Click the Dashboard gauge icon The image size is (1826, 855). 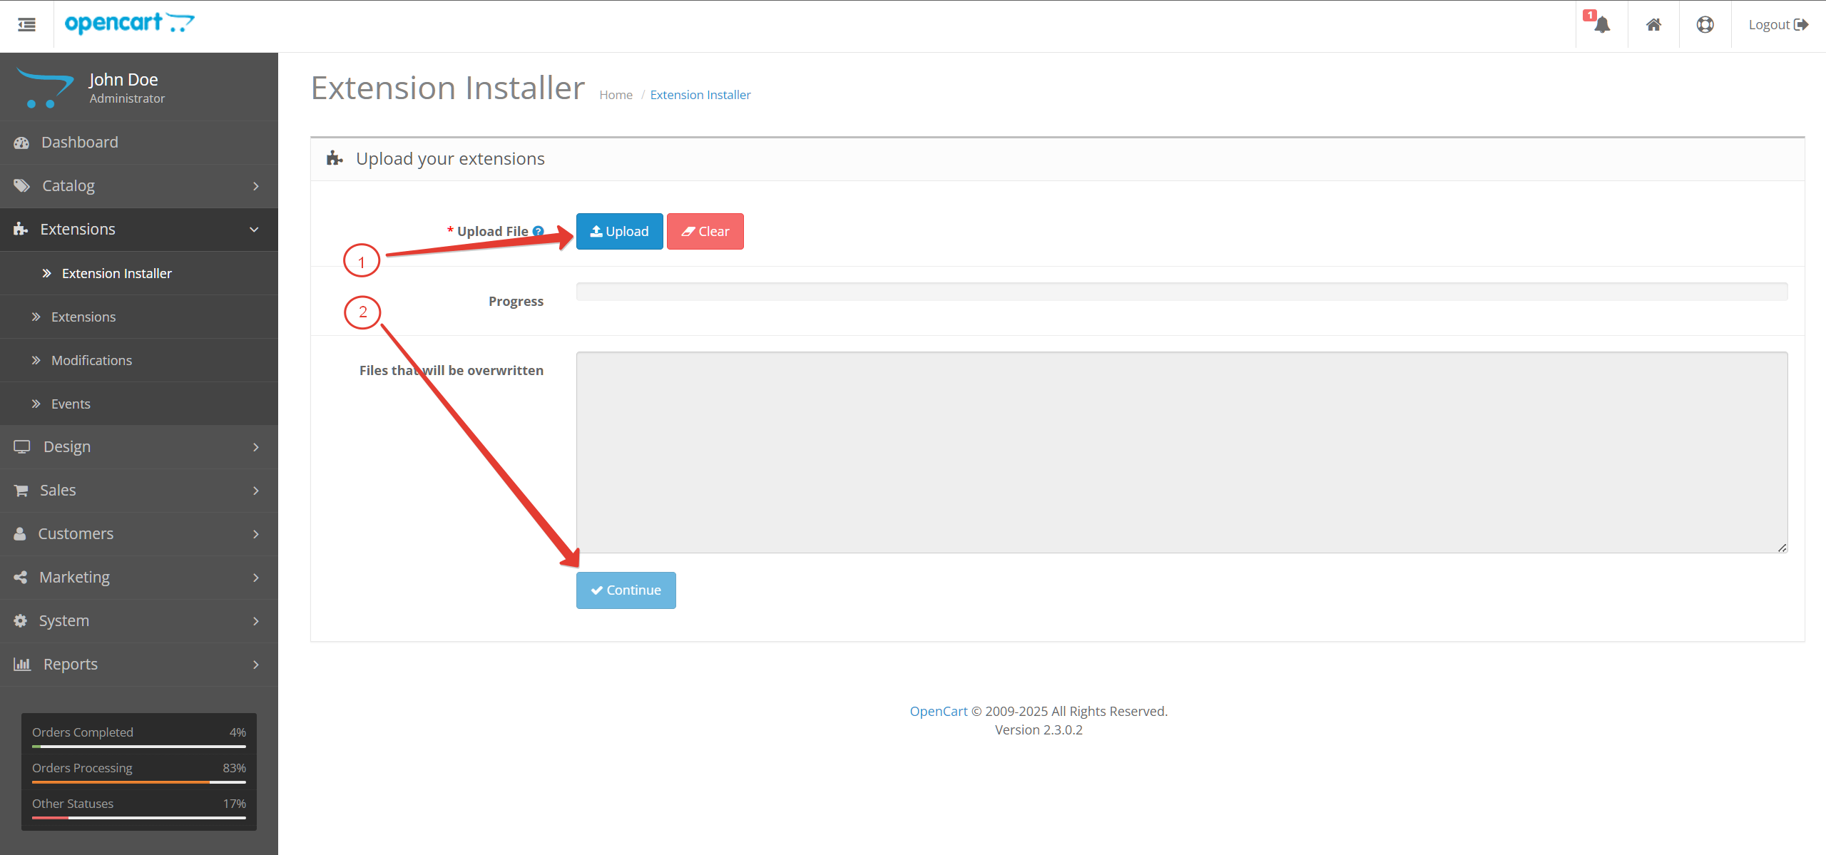(21, 142)
